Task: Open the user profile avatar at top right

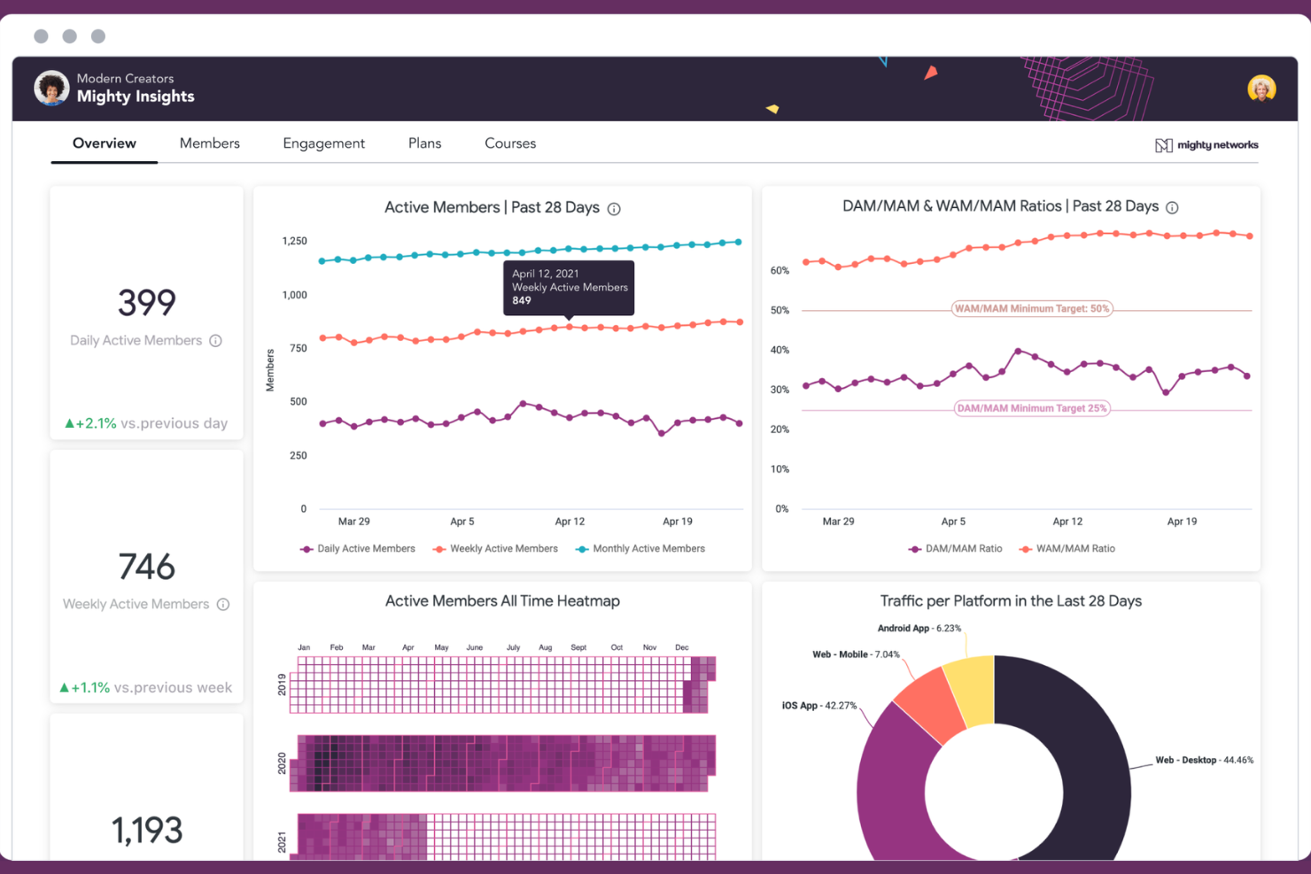Action: pyautogui.click(x=1261, y=89)
